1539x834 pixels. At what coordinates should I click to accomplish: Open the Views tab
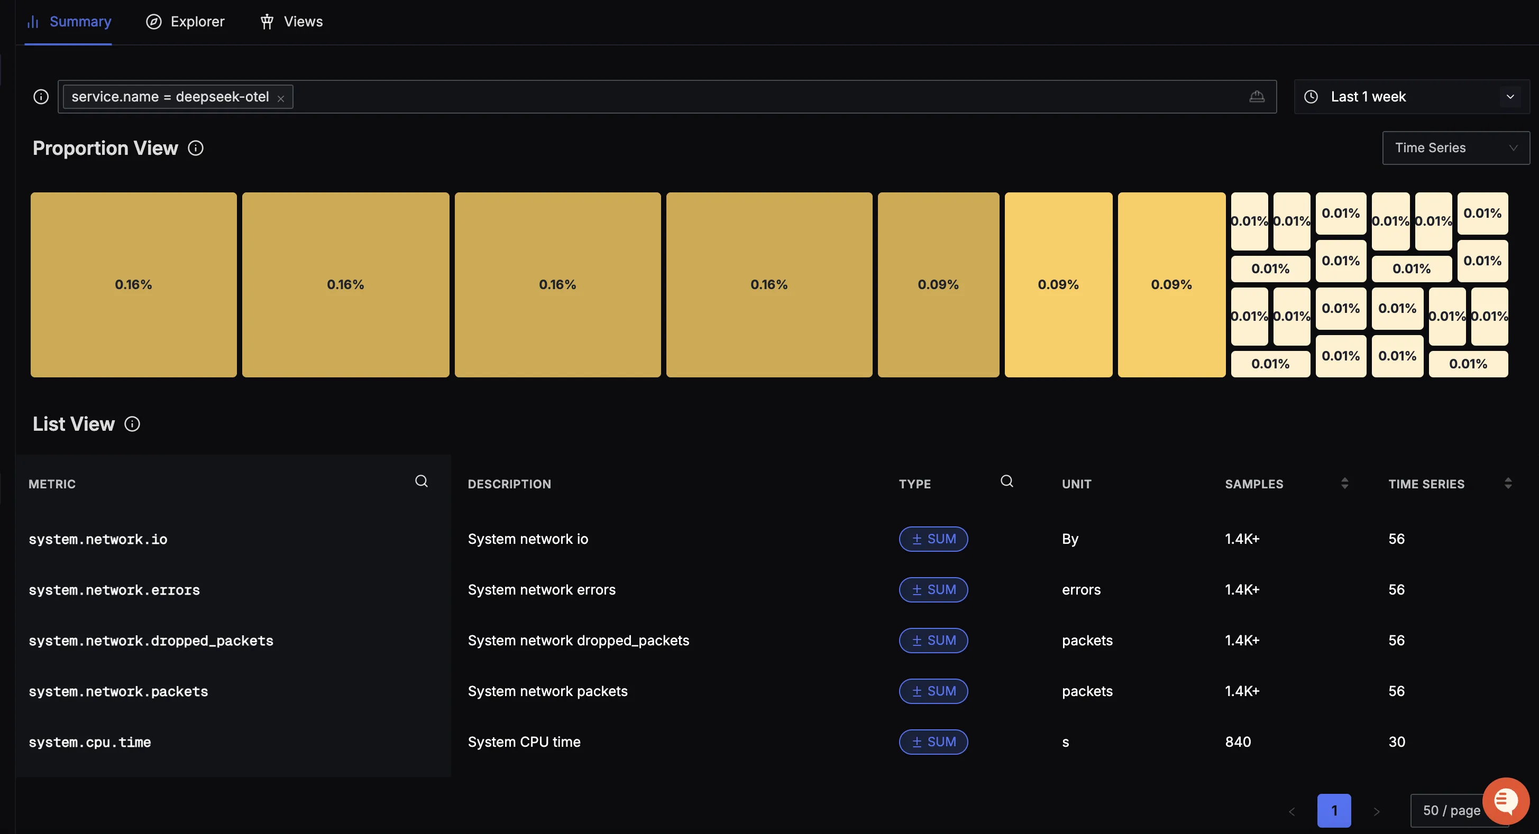(x=291, y=22)
